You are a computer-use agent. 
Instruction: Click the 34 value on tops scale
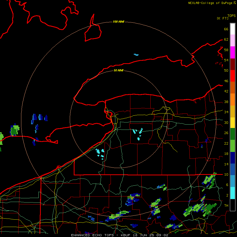pyautogui.click(x=226, y=112)
